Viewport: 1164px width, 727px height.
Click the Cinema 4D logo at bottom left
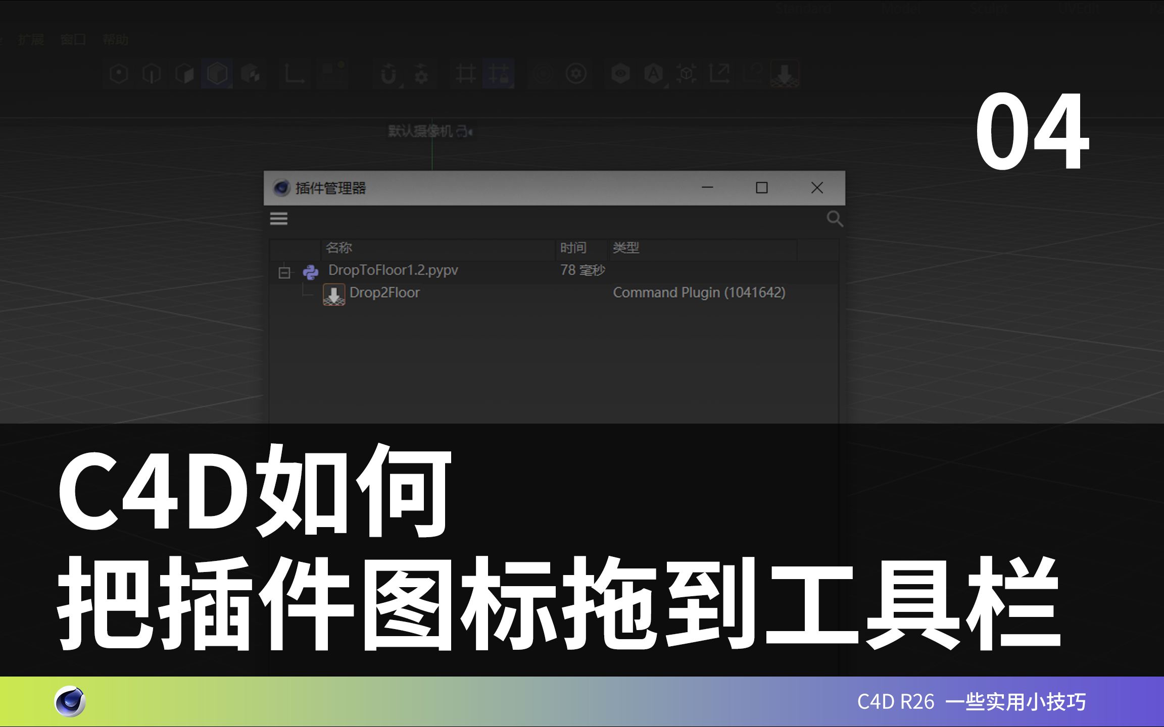coord(71,701)
